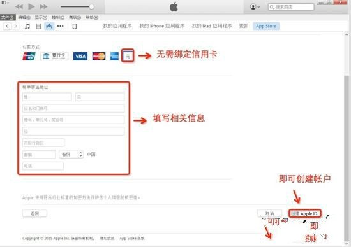351x247 pixels.
Task: Open the 隐私政策 privacy policy link
Action: [107, 238]
